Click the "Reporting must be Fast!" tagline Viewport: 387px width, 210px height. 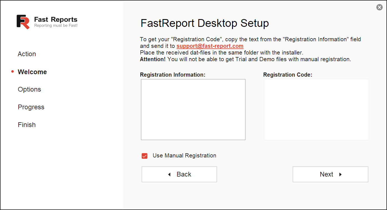tap(56, 26)
